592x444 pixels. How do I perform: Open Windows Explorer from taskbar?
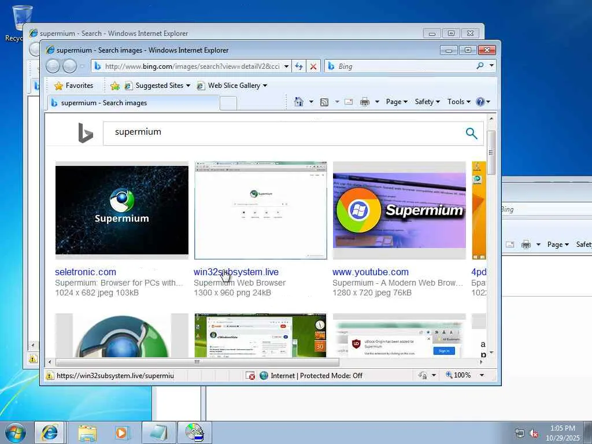87,432
